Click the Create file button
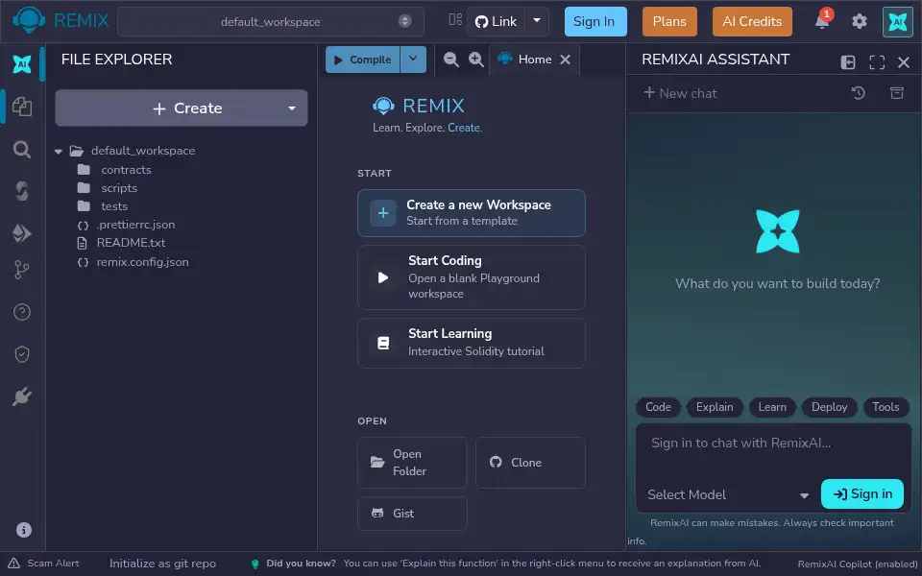The width and height of the screenshot is (922, 576). [182, 108]
